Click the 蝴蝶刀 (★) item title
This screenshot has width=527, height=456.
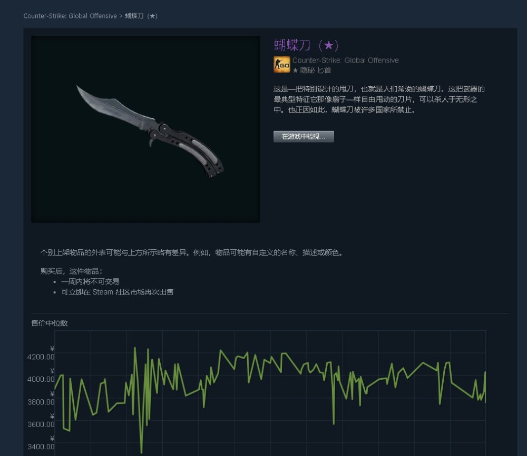pyautogui.click(x=307, y=45)
